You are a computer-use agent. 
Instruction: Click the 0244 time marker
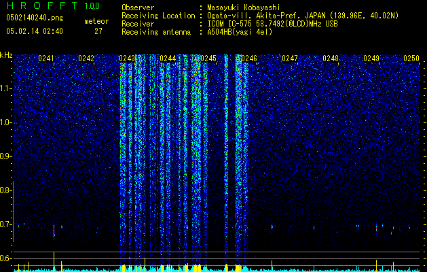[168, 58]
